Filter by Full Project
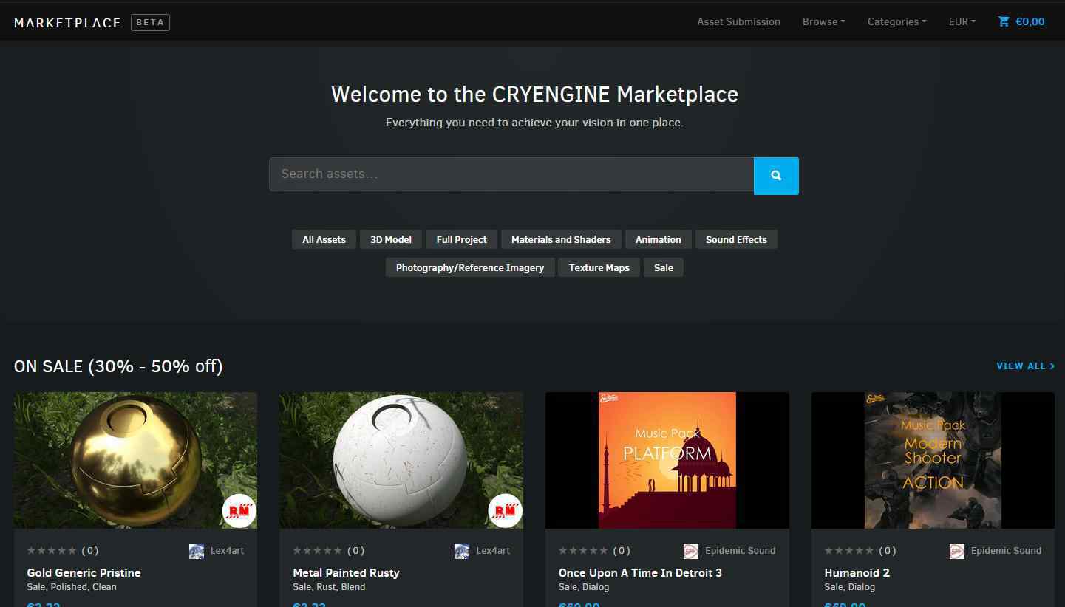 click(461, 239)
